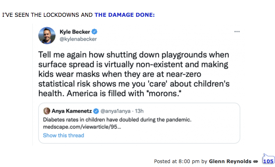Image resolution: width=275 pixels, height=167 pixels.
Task: Click Kyle Becker's profile avatar
Action: (47, 35)
